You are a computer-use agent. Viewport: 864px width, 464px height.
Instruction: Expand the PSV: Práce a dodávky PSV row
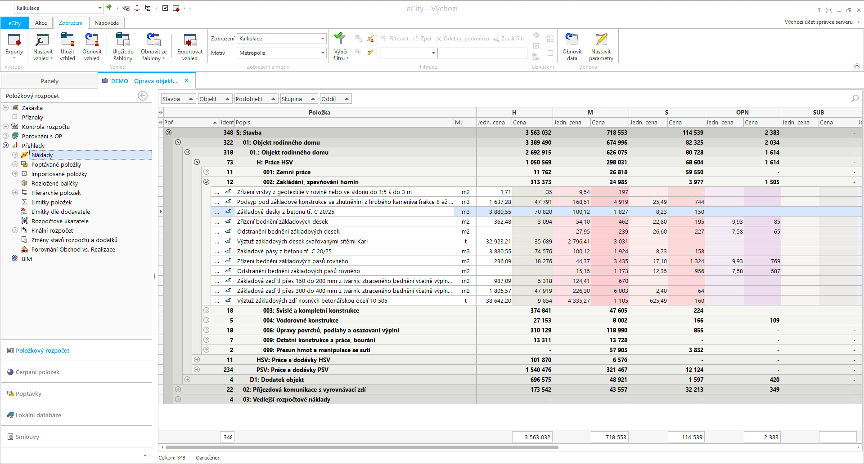click(x=197, y=369)
